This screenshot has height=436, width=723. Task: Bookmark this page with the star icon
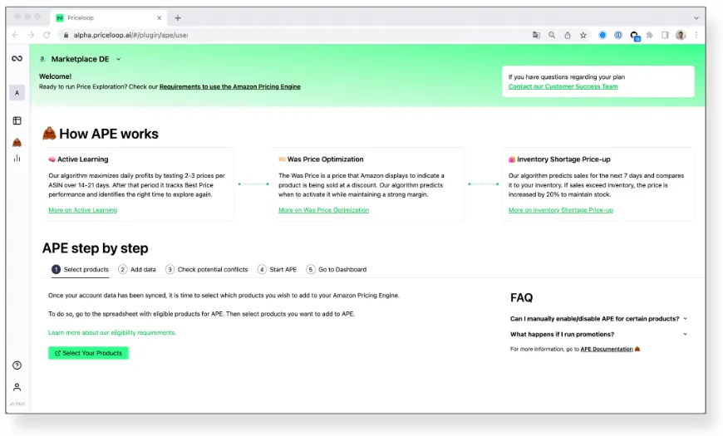pyautogui.click(x=583, y=35)
